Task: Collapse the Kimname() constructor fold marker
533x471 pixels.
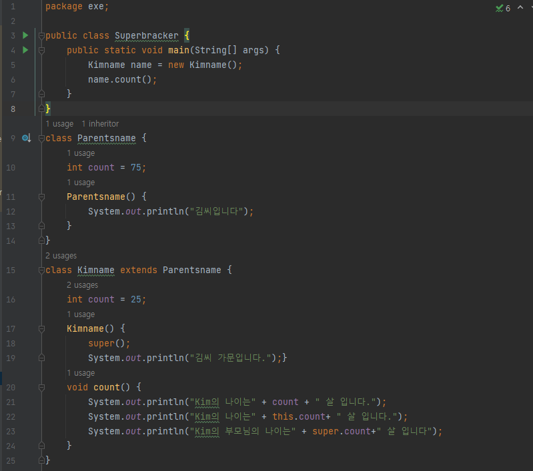Action: point(41,328)
